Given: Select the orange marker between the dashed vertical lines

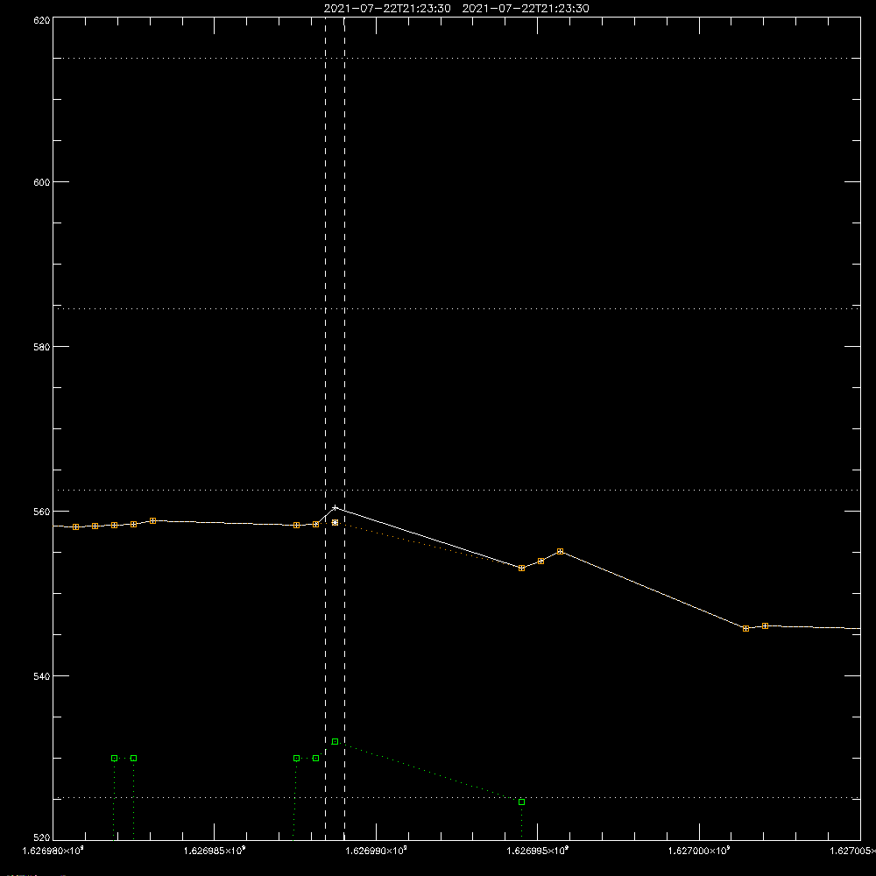Looking at the screenshot, I should (336, 523).
